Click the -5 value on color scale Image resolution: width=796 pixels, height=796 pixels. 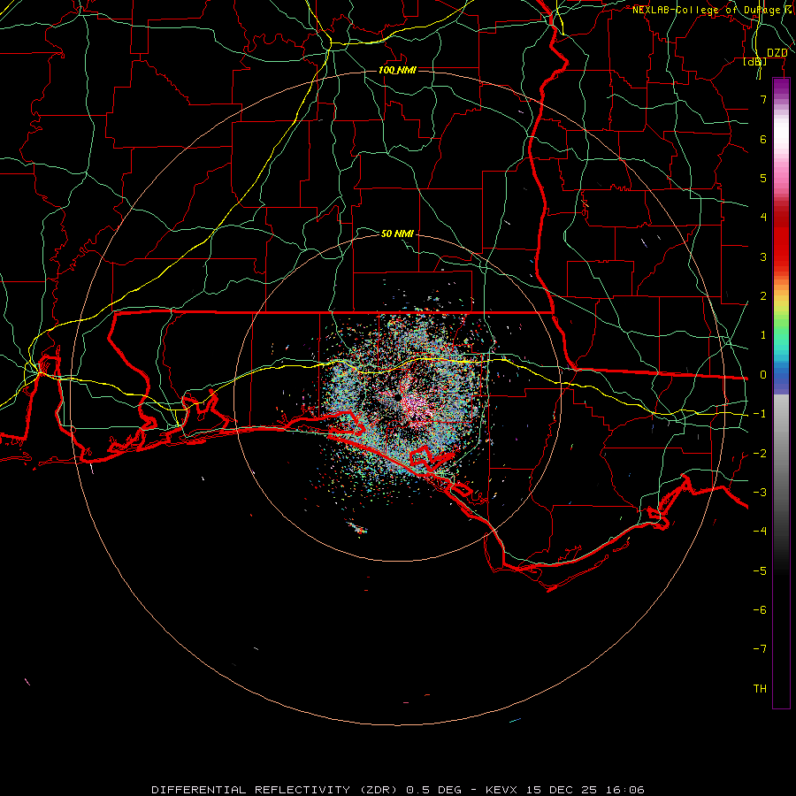[760, 571]
